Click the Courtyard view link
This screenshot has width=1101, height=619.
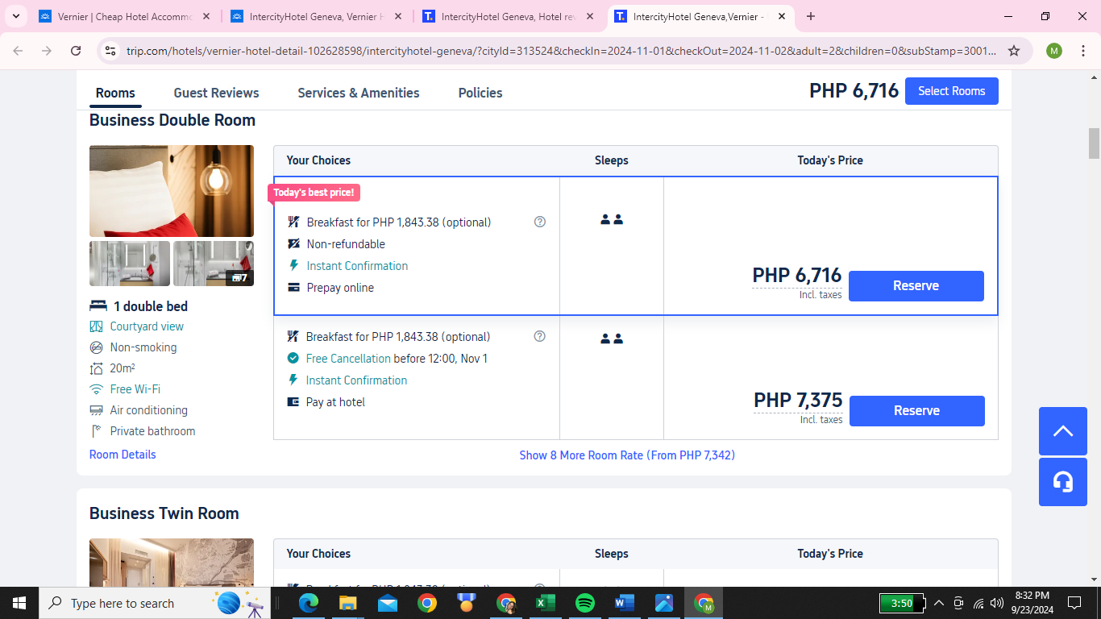pos(147,326)
